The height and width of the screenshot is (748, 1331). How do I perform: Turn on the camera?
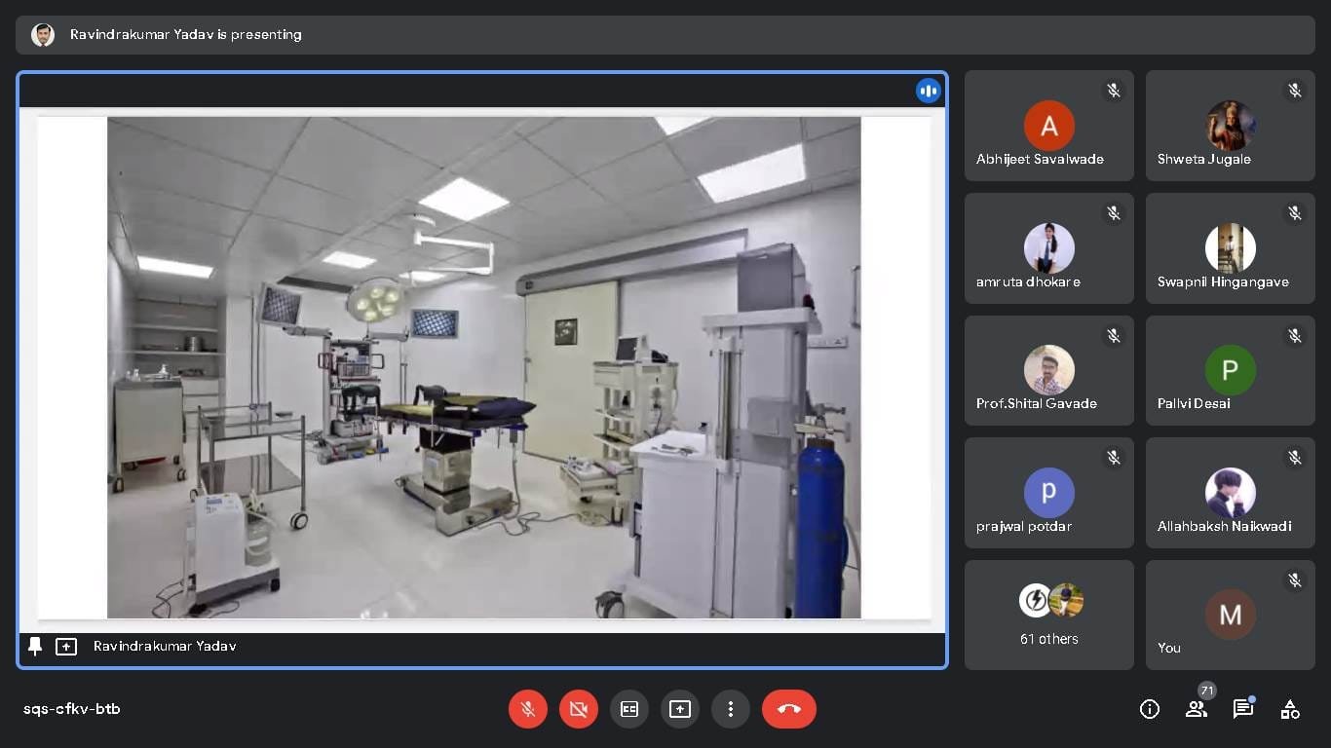579,709
